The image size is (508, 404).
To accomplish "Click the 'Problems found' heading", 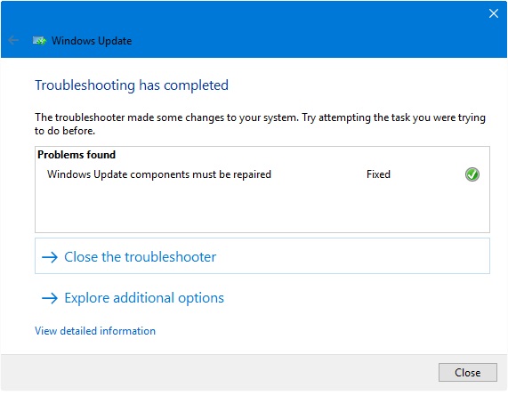I will pos(77,155).
